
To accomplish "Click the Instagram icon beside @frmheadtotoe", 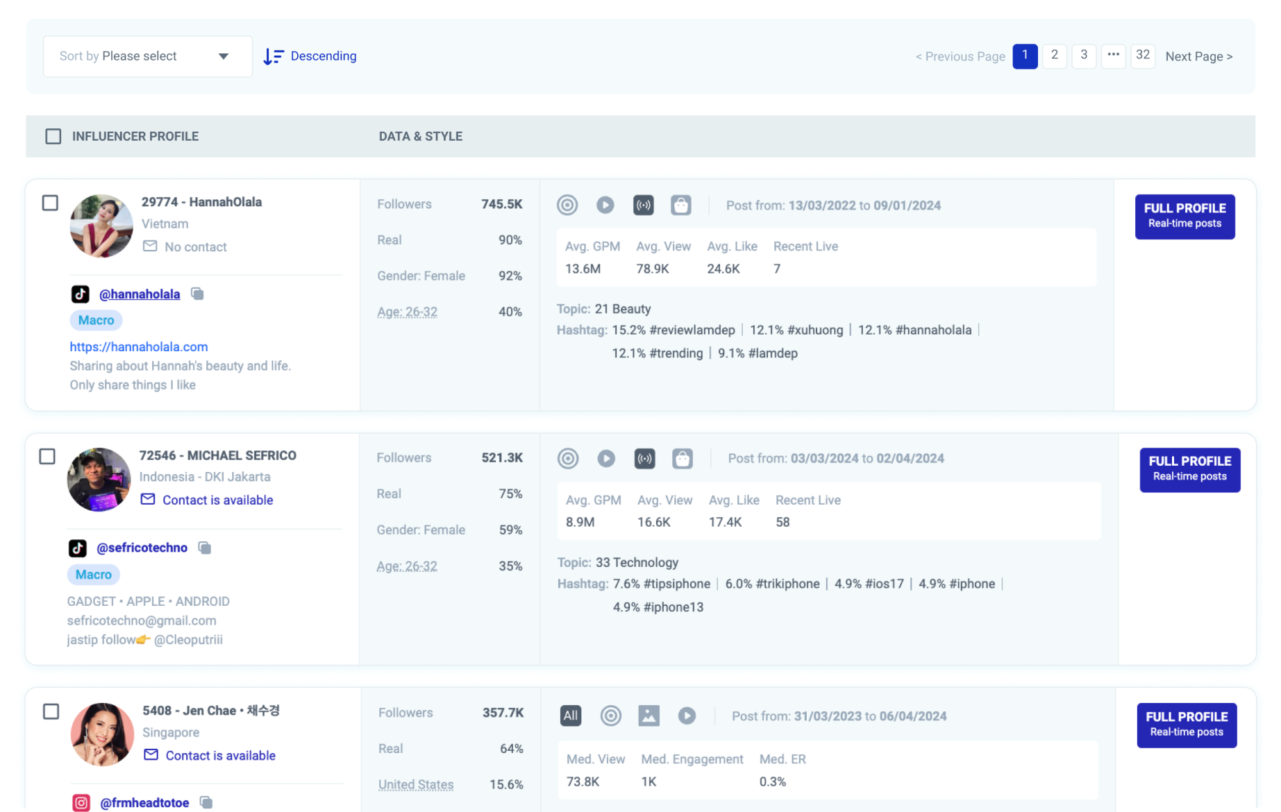I will pos(81,803).
